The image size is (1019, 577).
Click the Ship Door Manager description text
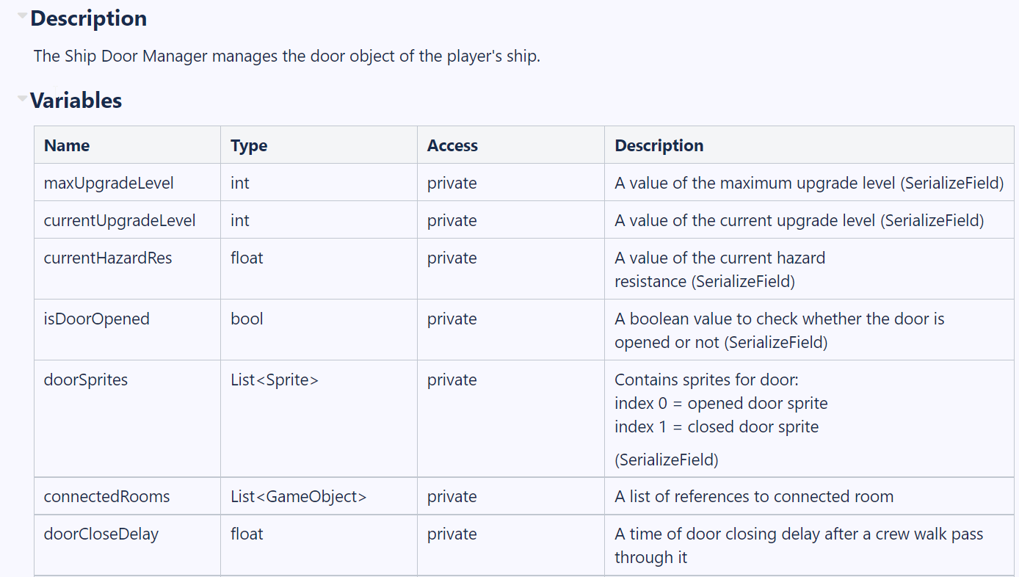(x=287, y=56)
